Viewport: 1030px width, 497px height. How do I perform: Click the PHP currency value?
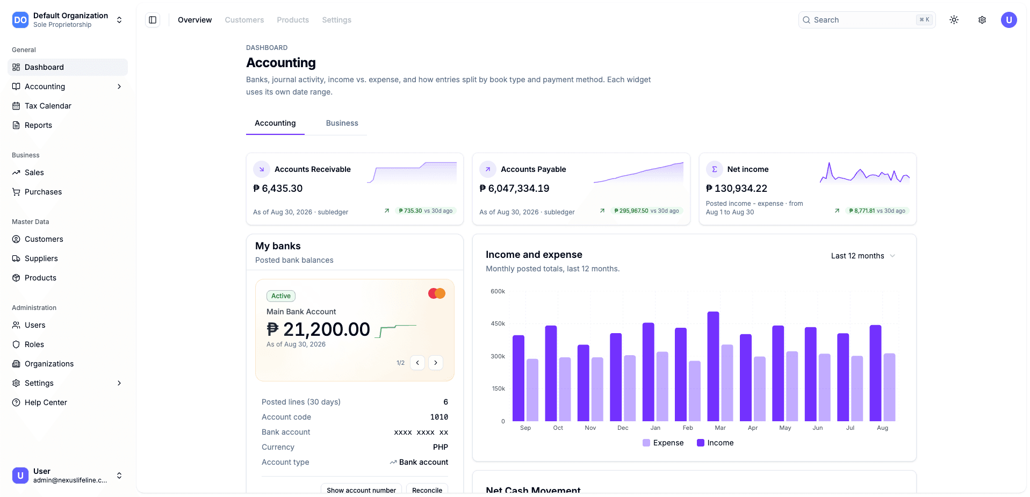click(441, 447)
